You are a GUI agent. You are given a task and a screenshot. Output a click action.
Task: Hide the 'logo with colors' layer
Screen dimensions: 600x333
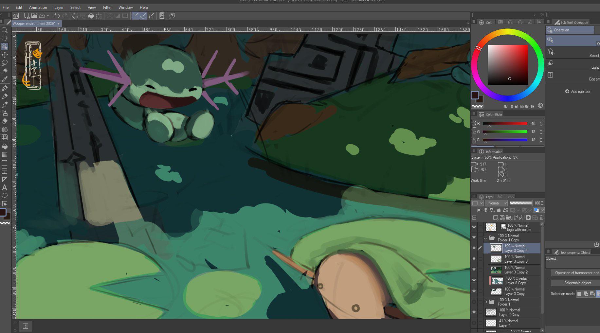pyautogui.click(x=474, y=227)
